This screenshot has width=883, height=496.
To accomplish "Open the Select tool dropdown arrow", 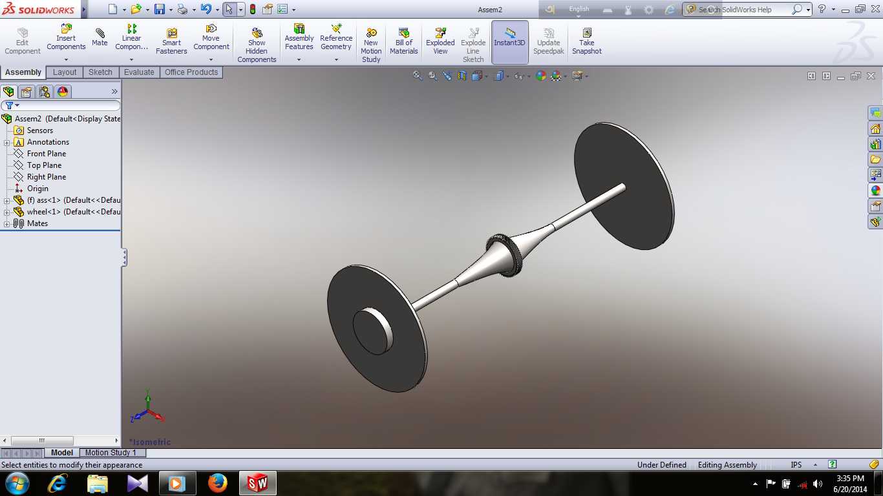I will [x=240, y=10].
